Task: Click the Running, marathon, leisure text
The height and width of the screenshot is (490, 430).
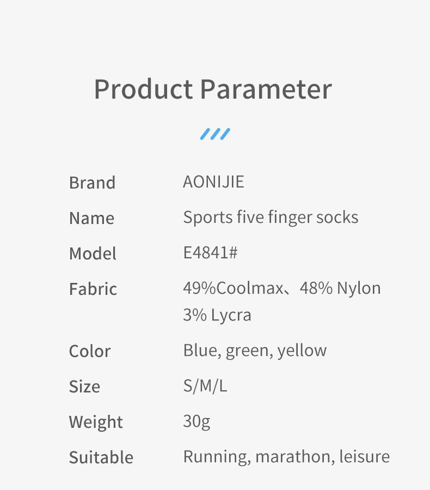Action: [286, 457]
